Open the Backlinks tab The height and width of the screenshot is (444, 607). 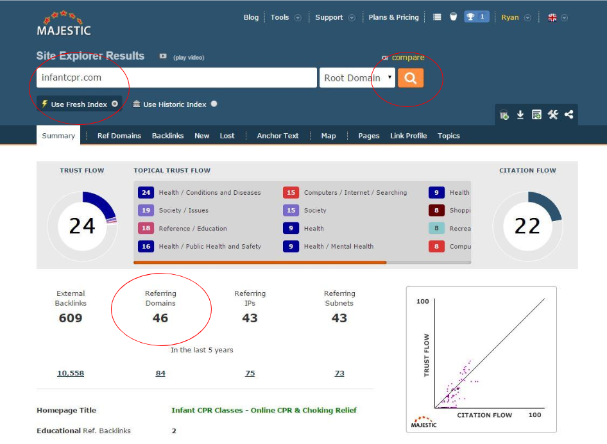point(167,136)
